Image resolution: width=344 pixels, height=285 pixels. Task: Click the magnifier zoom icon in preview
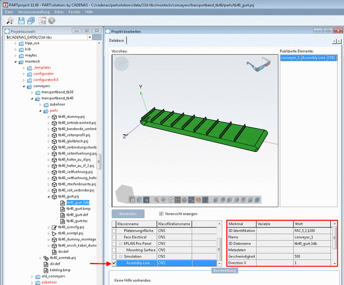(156, 200)
